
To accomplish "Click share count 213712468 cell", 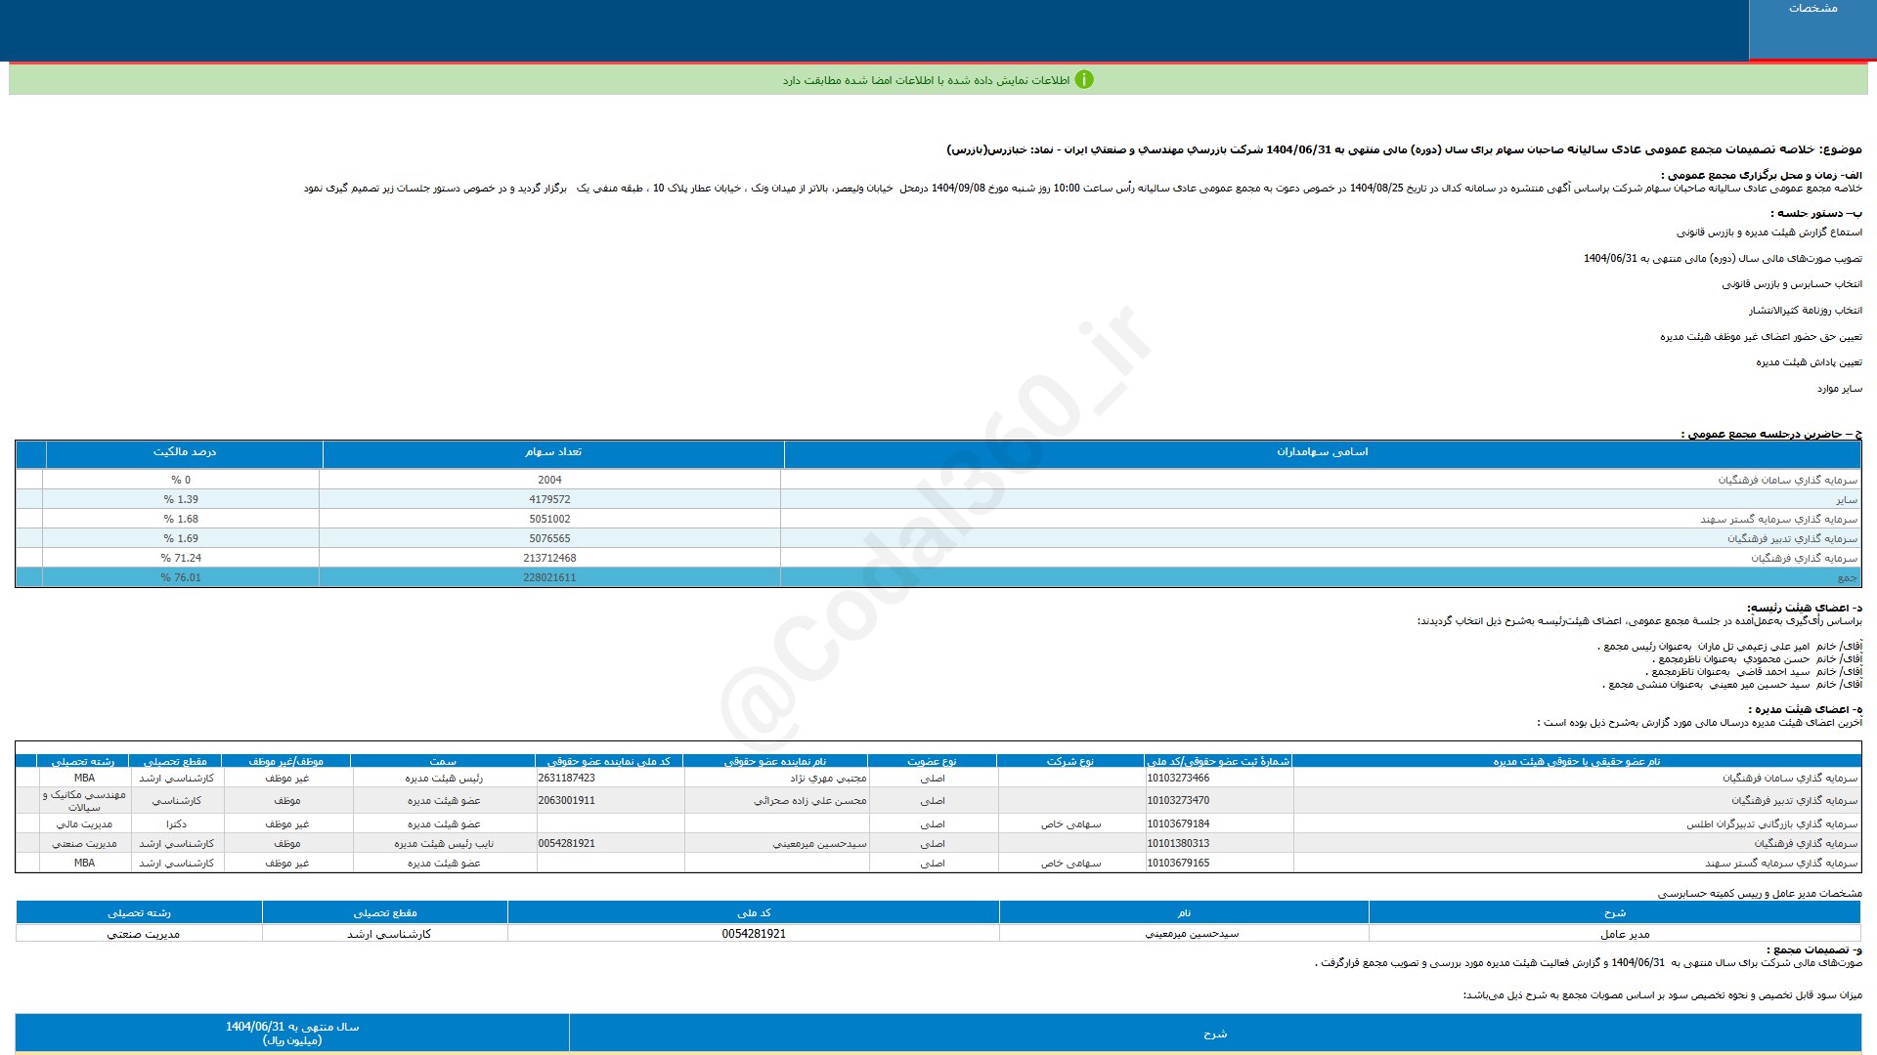I will coord(549,559).
